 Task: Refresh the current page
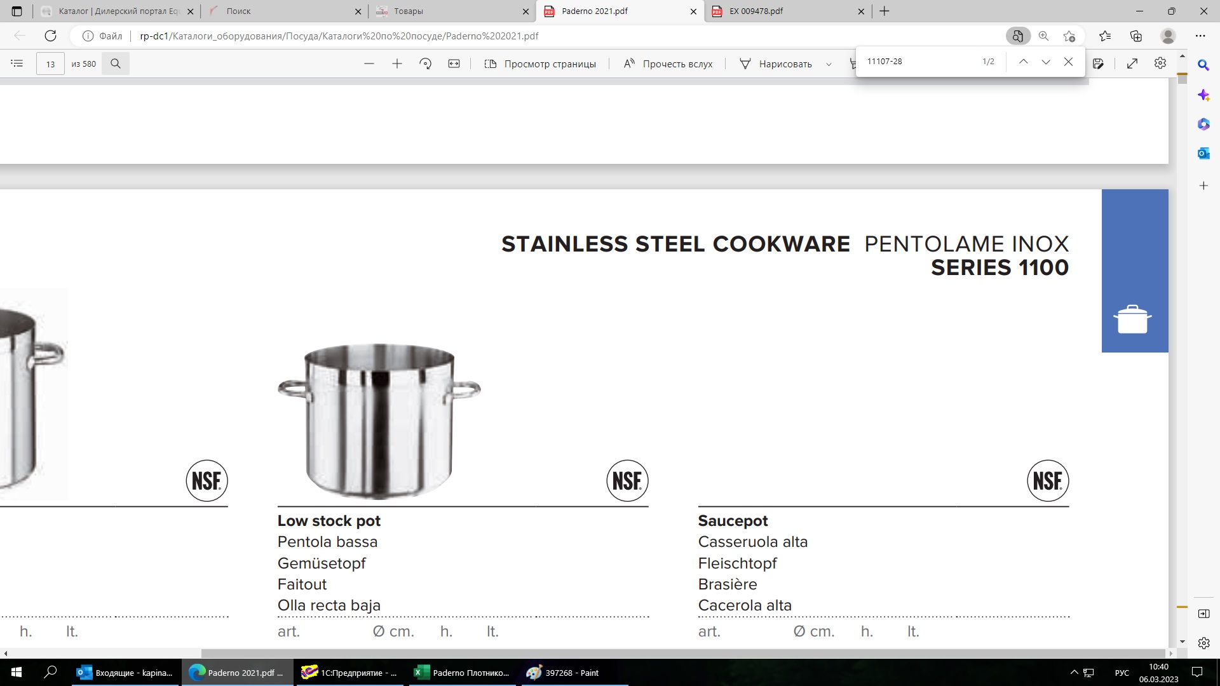50,36
